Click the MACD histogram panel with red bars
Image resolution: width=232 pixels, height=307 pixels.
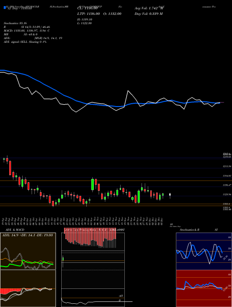click(x=28, y=288)
